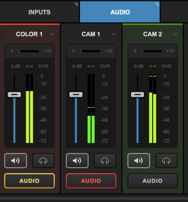
Task: Click the COLOR 1 volume fader handle
Action: pos(14,95)
